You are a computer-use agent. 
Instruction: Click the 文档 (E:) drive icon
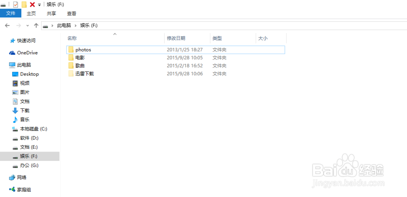click(15, 147)
